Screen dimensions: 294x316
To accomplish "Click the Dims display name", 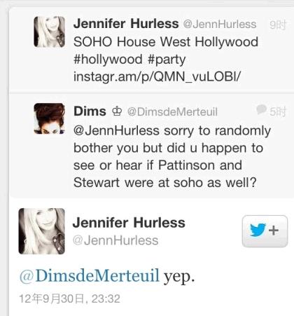I will pyautogui.click(x=90, y=111).
